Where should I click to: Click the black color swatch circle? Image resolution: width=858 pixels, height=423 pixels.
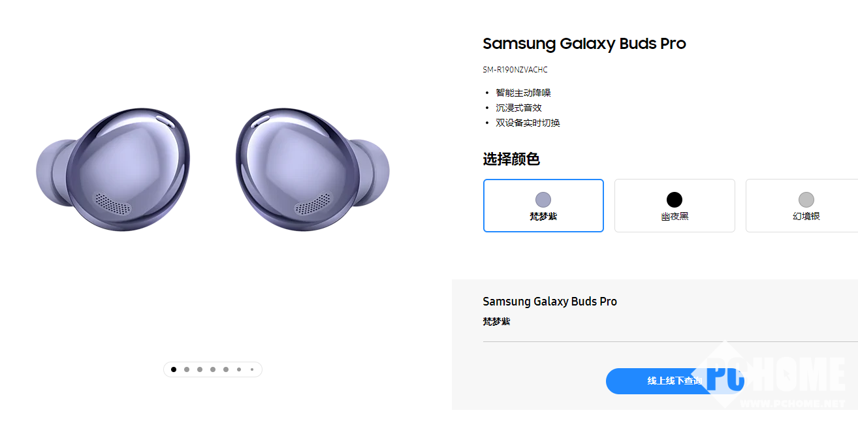click(x=675, y=200)
